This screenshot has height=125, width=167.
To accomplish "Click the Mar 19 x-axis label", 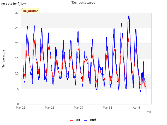I will click(21, 108).
